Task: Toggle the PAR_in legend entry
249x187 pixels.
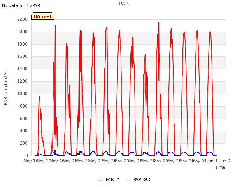Action: pos(109,179)
